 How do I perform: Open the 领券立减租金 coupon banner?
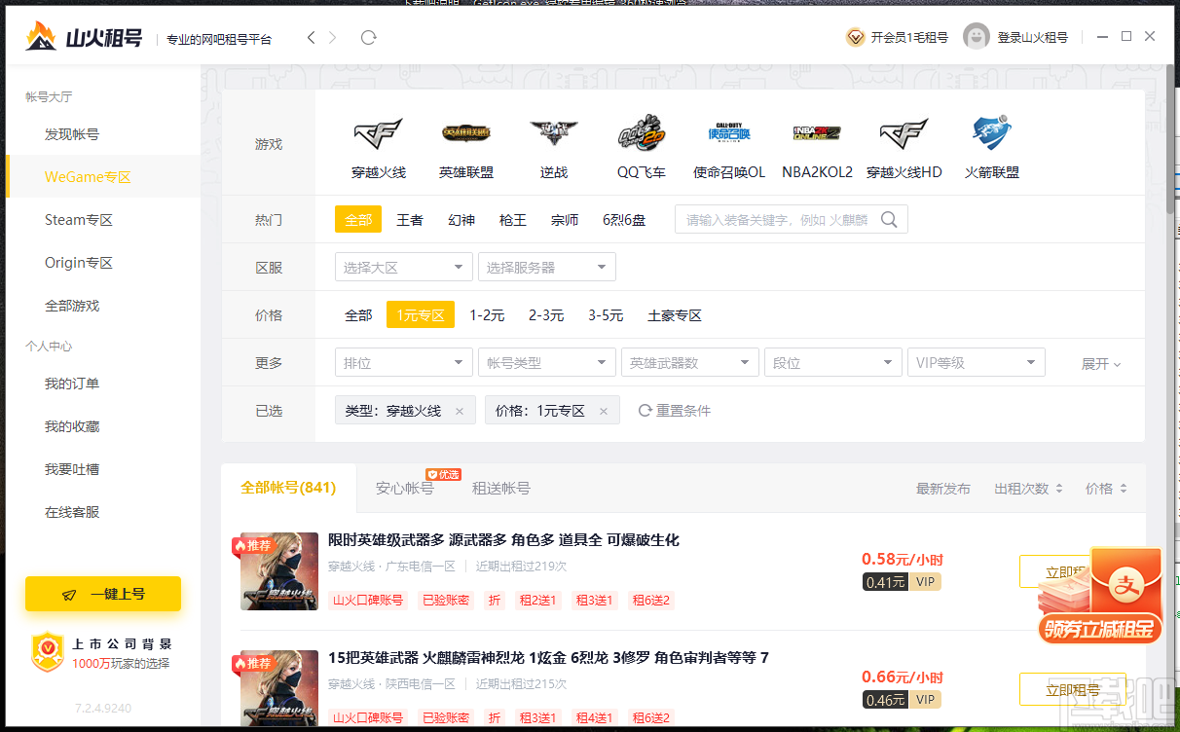(1100, 596)
